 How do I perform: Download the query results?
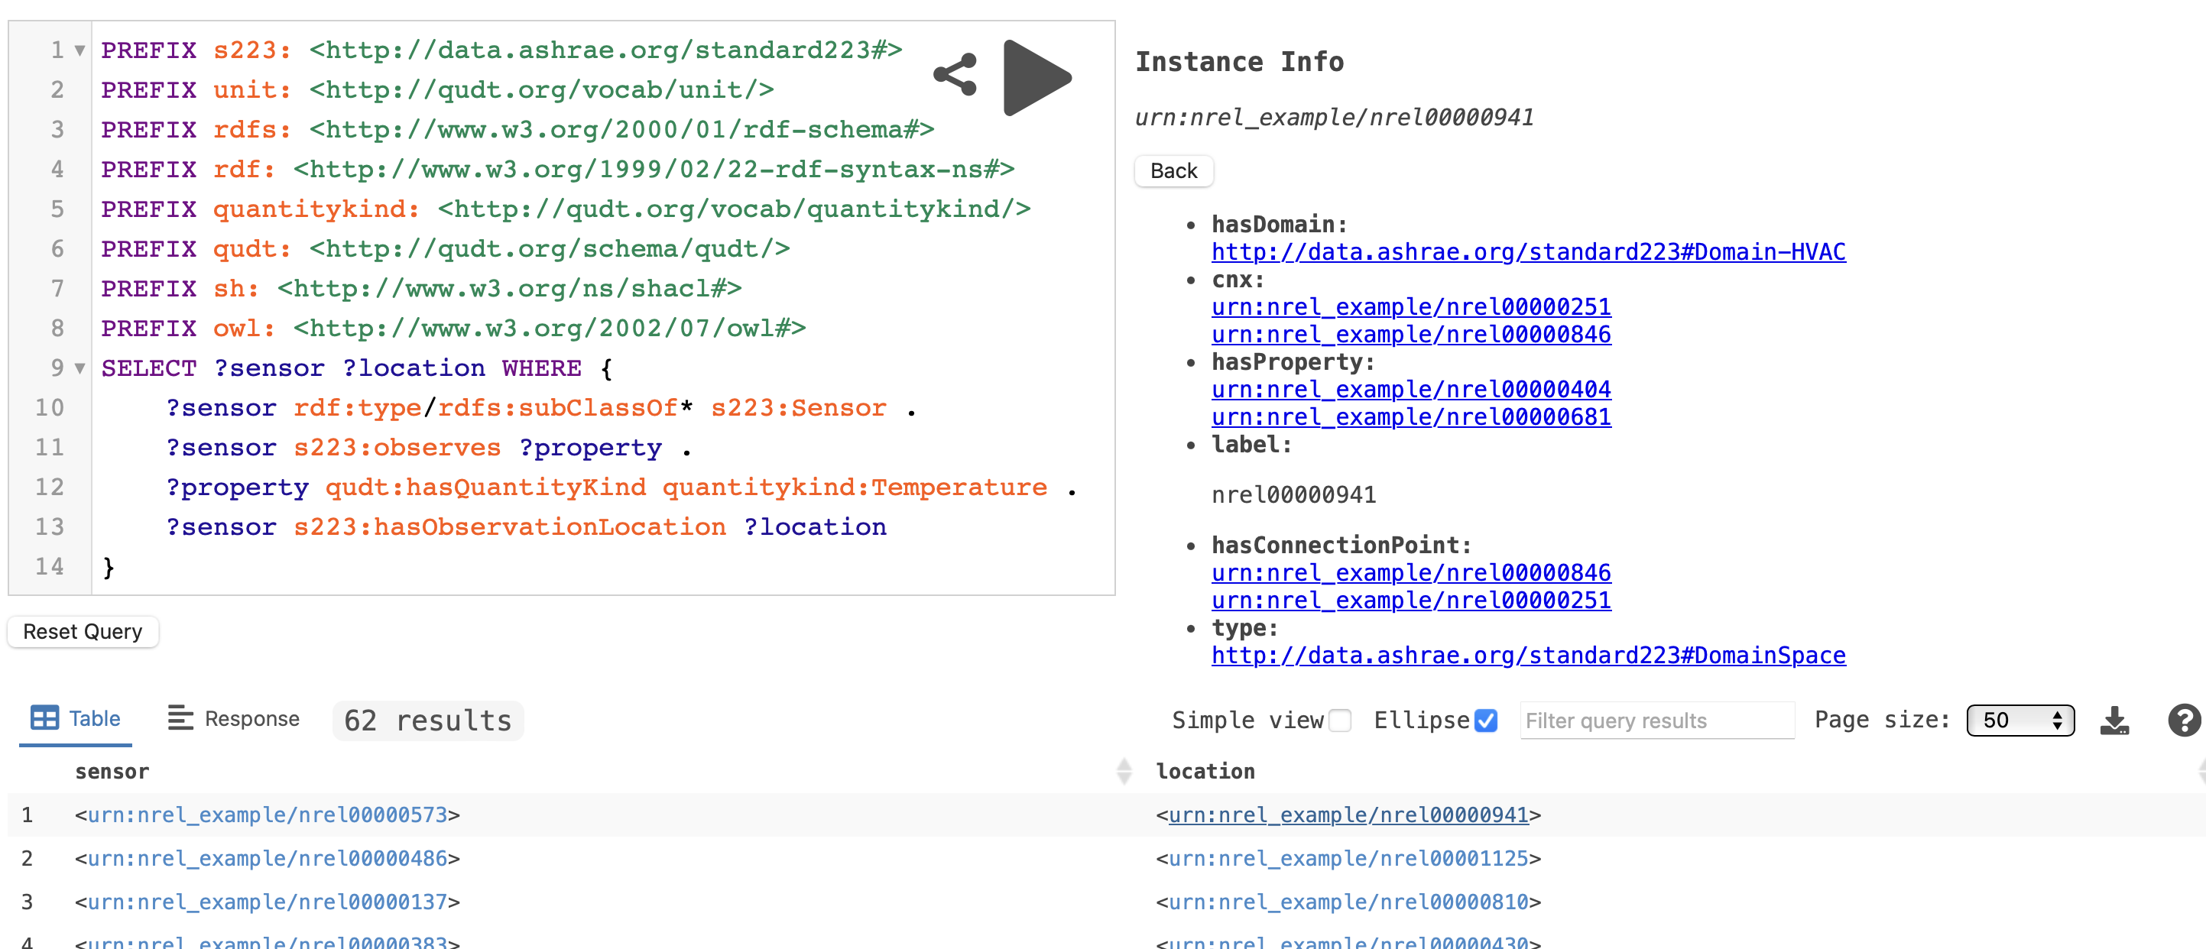click(x=2114, y=721)
